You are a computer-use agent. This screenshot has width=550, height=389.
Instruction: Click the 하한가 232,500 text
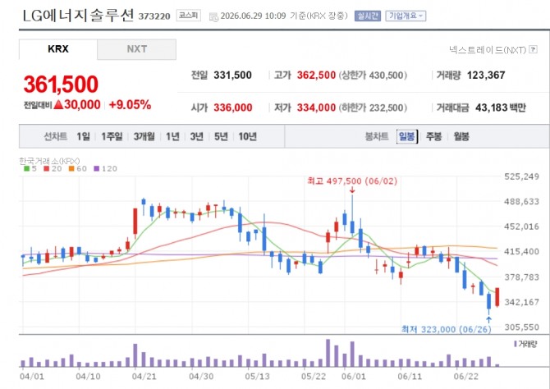[373, 108]
